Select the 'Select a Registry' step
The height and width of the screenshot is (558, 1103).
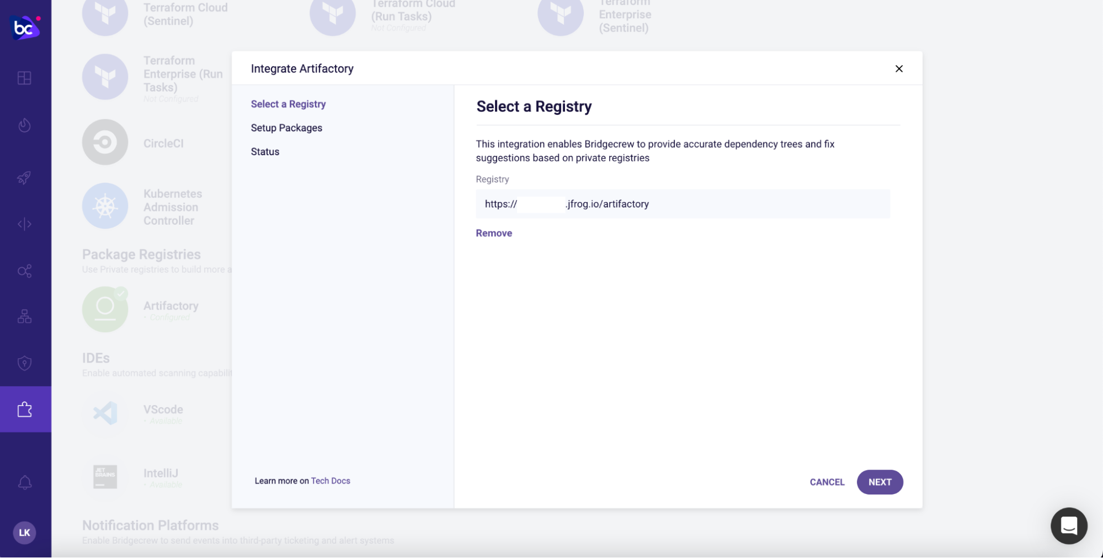(x=288, y=104)
